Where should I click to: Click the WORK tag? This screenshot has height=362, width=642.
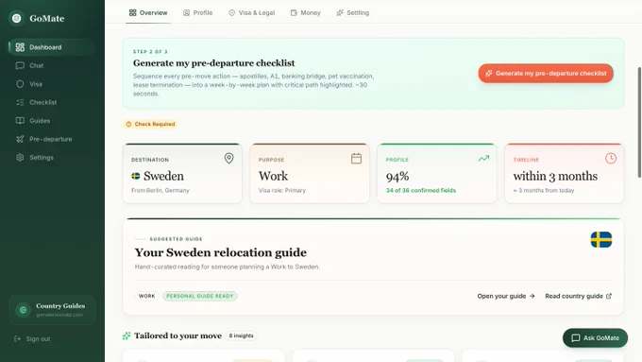(x=146, y=296)
